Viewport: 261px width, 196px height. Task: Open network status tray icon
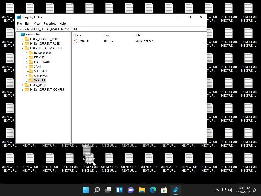click(224, 190)
